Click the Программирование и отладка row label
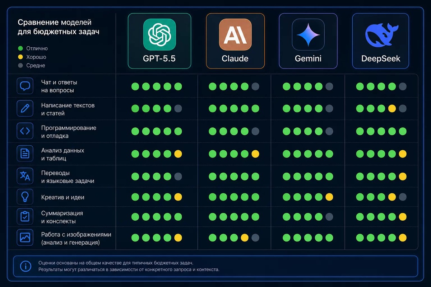Screen dimensions: 431x287 [69, 132]
